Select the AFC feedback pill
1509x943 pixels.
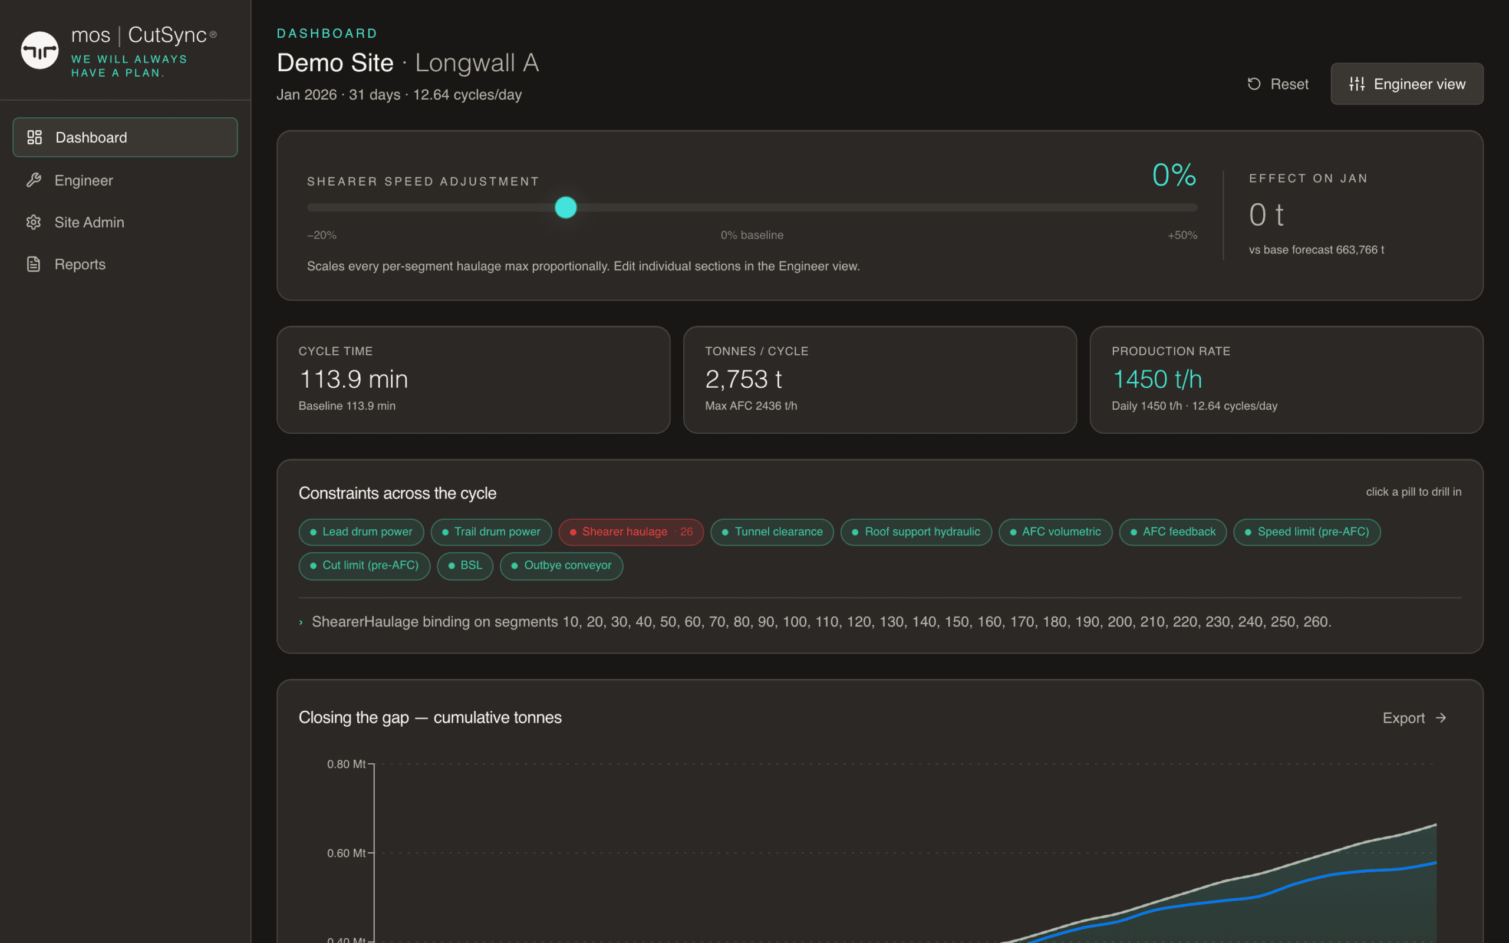click(1173, 532)
